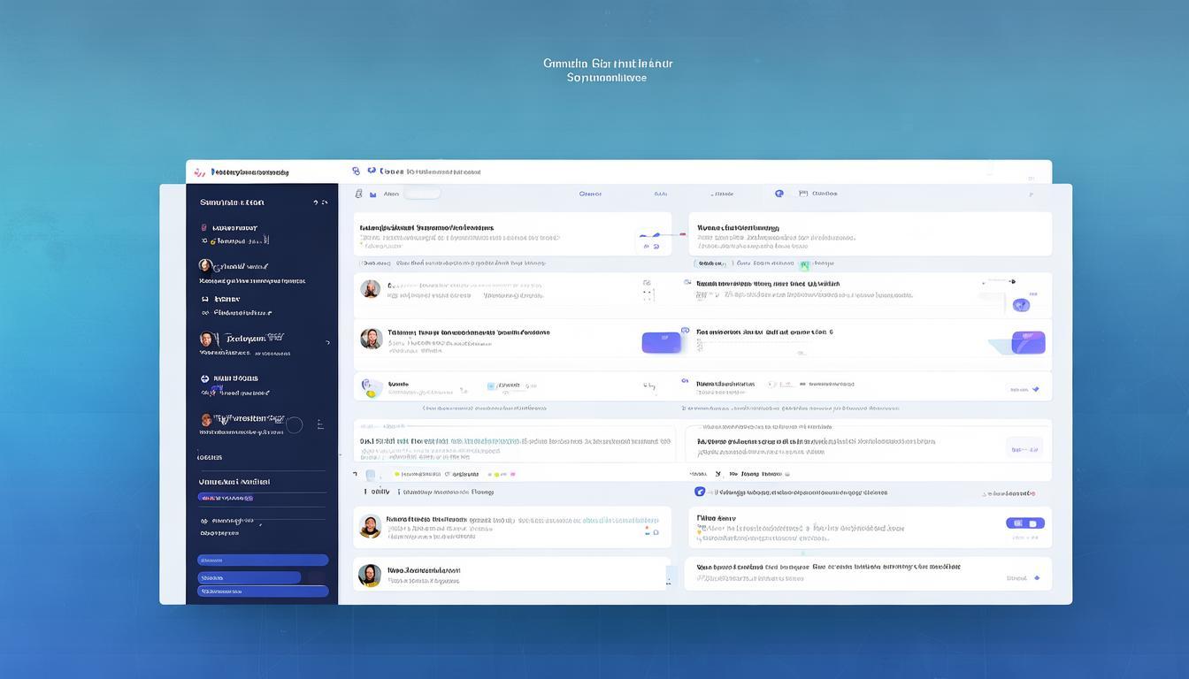Select the tab label next to the flag icon

tap(825, 194)
